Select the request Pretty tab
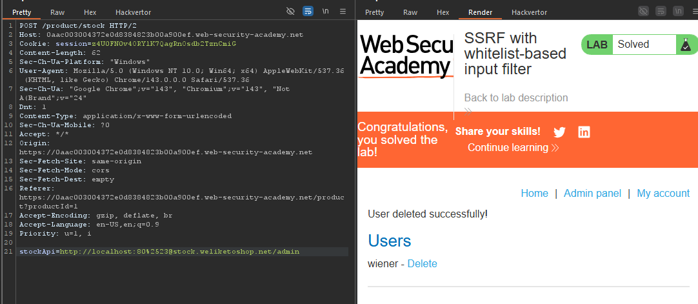 [22, 12]
